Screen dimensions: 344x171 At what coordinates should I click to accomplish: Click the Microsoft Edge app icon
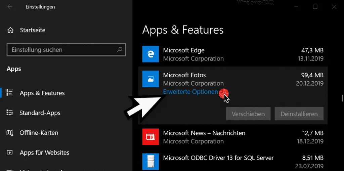pyautogui.click(x=150, y=54)
